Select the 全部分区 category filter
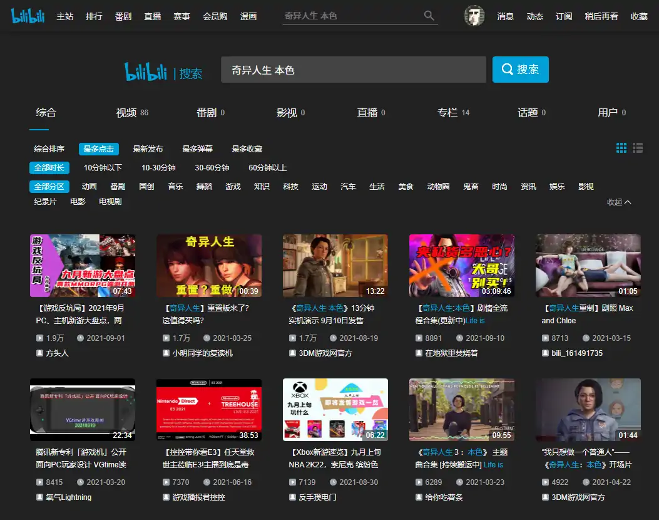The height and width of the screenshot is (520, 659). pos(49,186)
